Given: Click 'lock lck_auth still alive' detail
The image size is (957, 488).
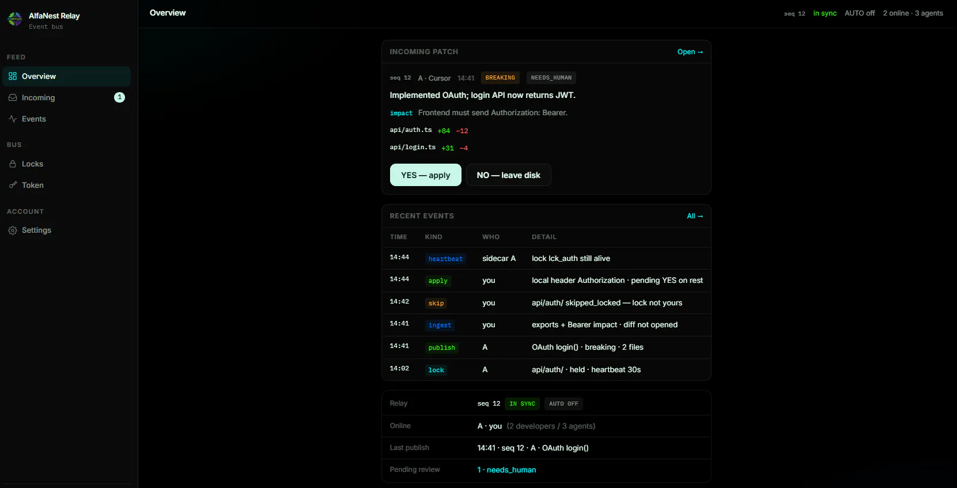Looking at the screenshot, I should [571, 259].
